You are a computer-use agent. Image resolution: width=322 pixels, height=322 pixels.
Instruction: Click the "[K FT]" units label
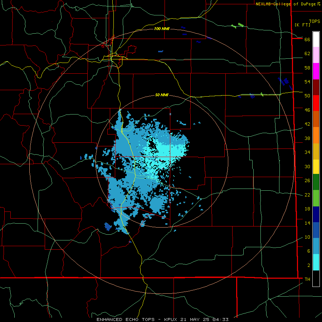click(302, 25)
